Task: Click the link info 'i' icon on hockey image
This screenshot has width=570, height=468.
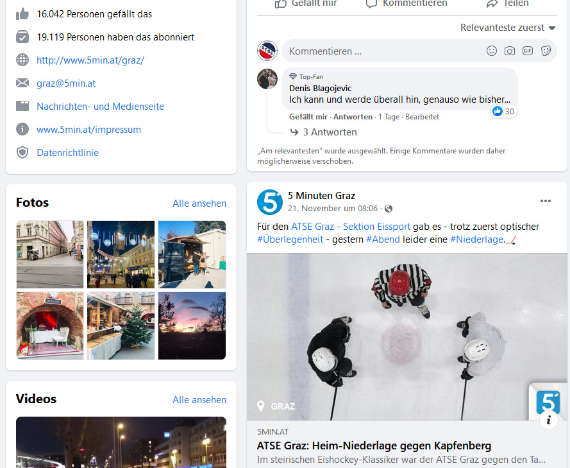Action: [549, 420]
